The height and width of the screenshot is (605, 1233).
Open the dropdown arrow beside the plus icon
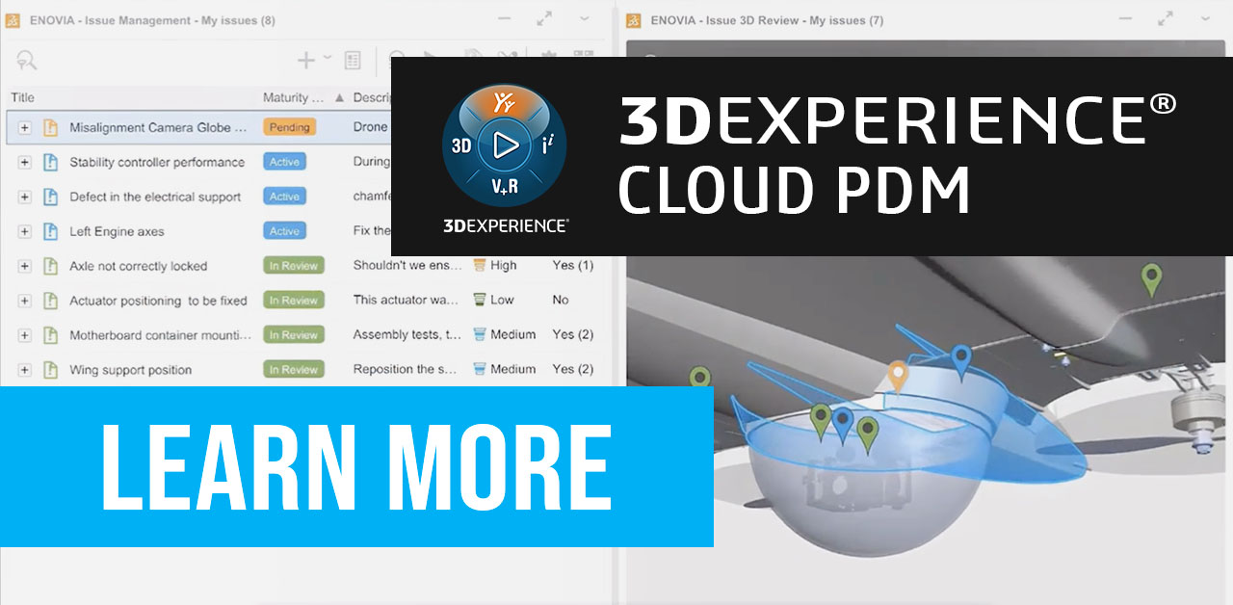327,58
